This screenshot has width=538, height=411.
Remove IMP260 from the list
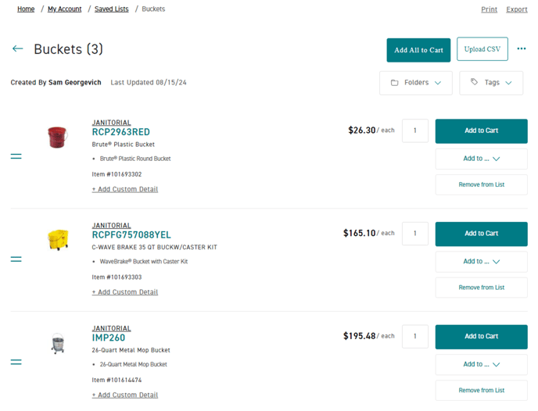coord(481,391)
